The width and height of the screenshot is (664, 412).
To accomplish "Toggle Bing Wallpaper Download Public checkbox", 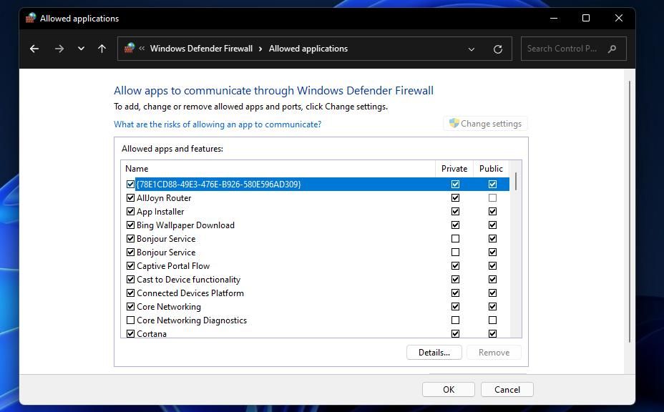I will [x=492, y=225].
